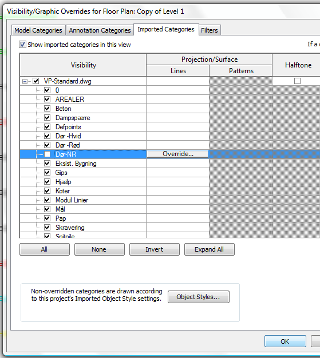This screenshot has height=358, width=320.
Task: Click the Lines cell for Beton row
Action: 178,109
